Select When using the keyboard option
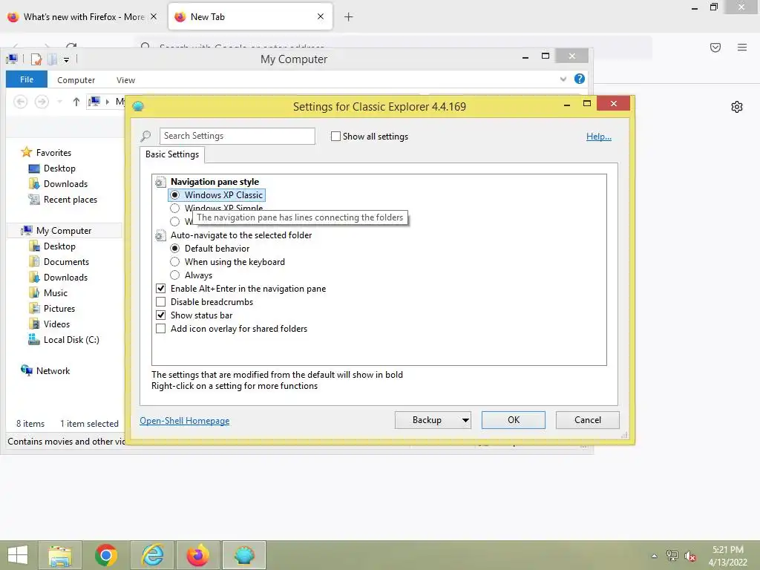 tap(175, 262)
